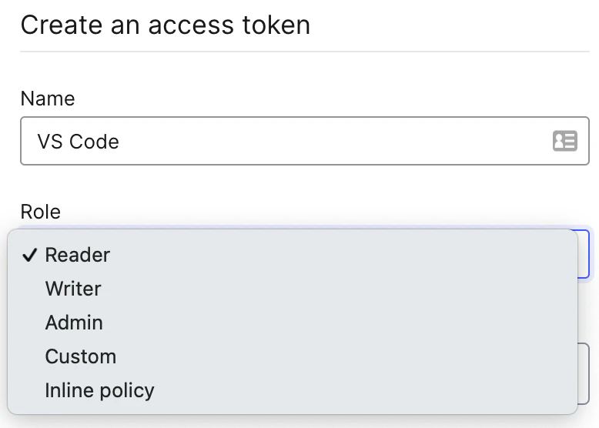This screenshot has width=599, height=428.
Task: Click the contact autofill icon in Name field
Action: 564,141
